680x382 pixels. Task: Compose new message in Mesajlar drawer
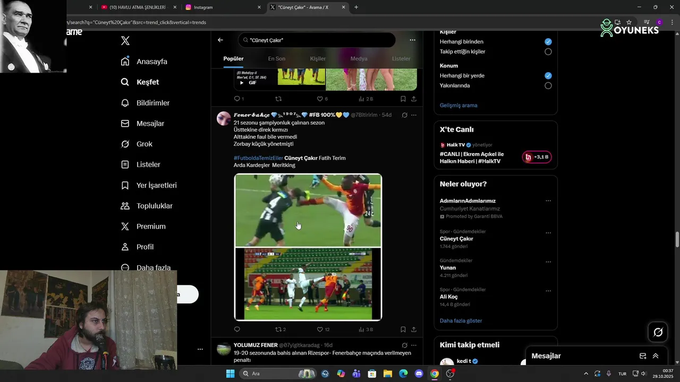click(643, 356)
